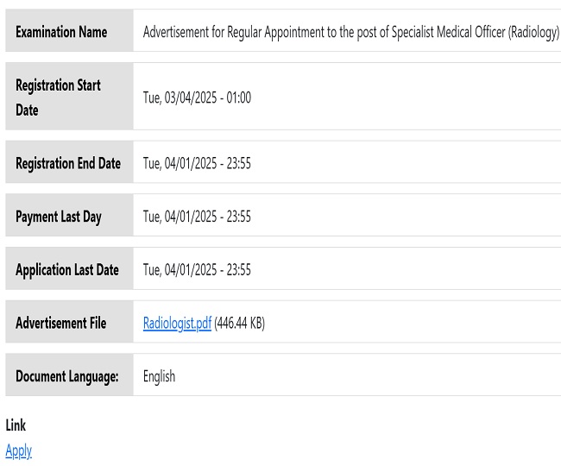Click the Examination Name label cell

click(61, 32)
